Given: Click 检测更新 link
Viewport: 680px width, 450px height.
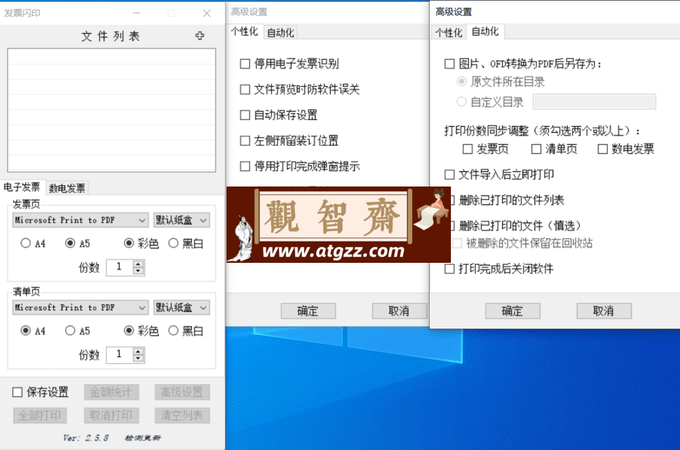Looking at the screenshot, I should pos(143,438).
